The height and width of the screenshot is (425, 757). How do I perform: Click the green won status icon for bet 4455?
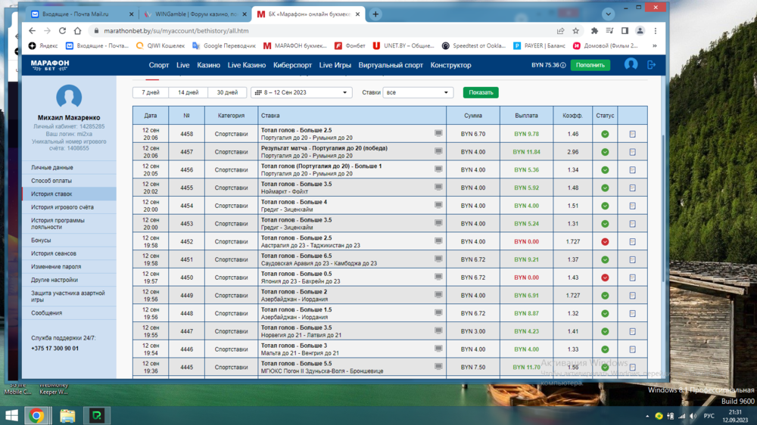tap(605, 188)
